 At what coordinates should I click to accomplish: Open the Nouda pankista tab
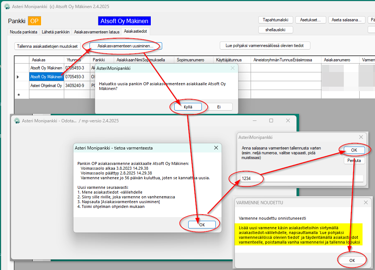point(23,32)
